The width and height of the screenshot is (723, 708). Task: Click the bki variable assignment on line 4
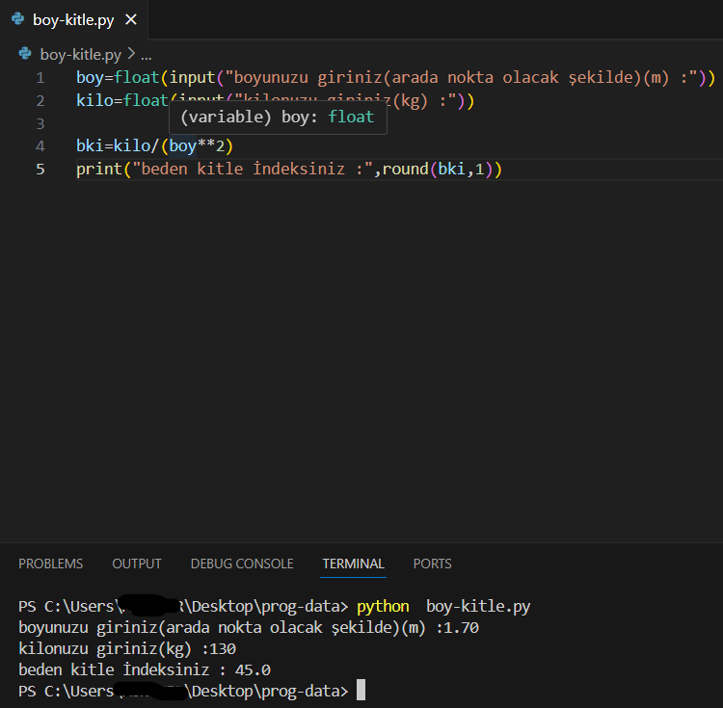tap(90, 146)
